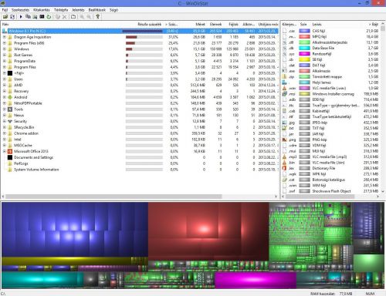Expand the Dragon Age Inquisition folder

(x=5, y=37)
